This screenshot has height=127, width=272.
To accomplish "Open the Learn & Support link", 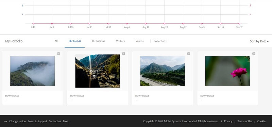I will (x=37, y=121).
